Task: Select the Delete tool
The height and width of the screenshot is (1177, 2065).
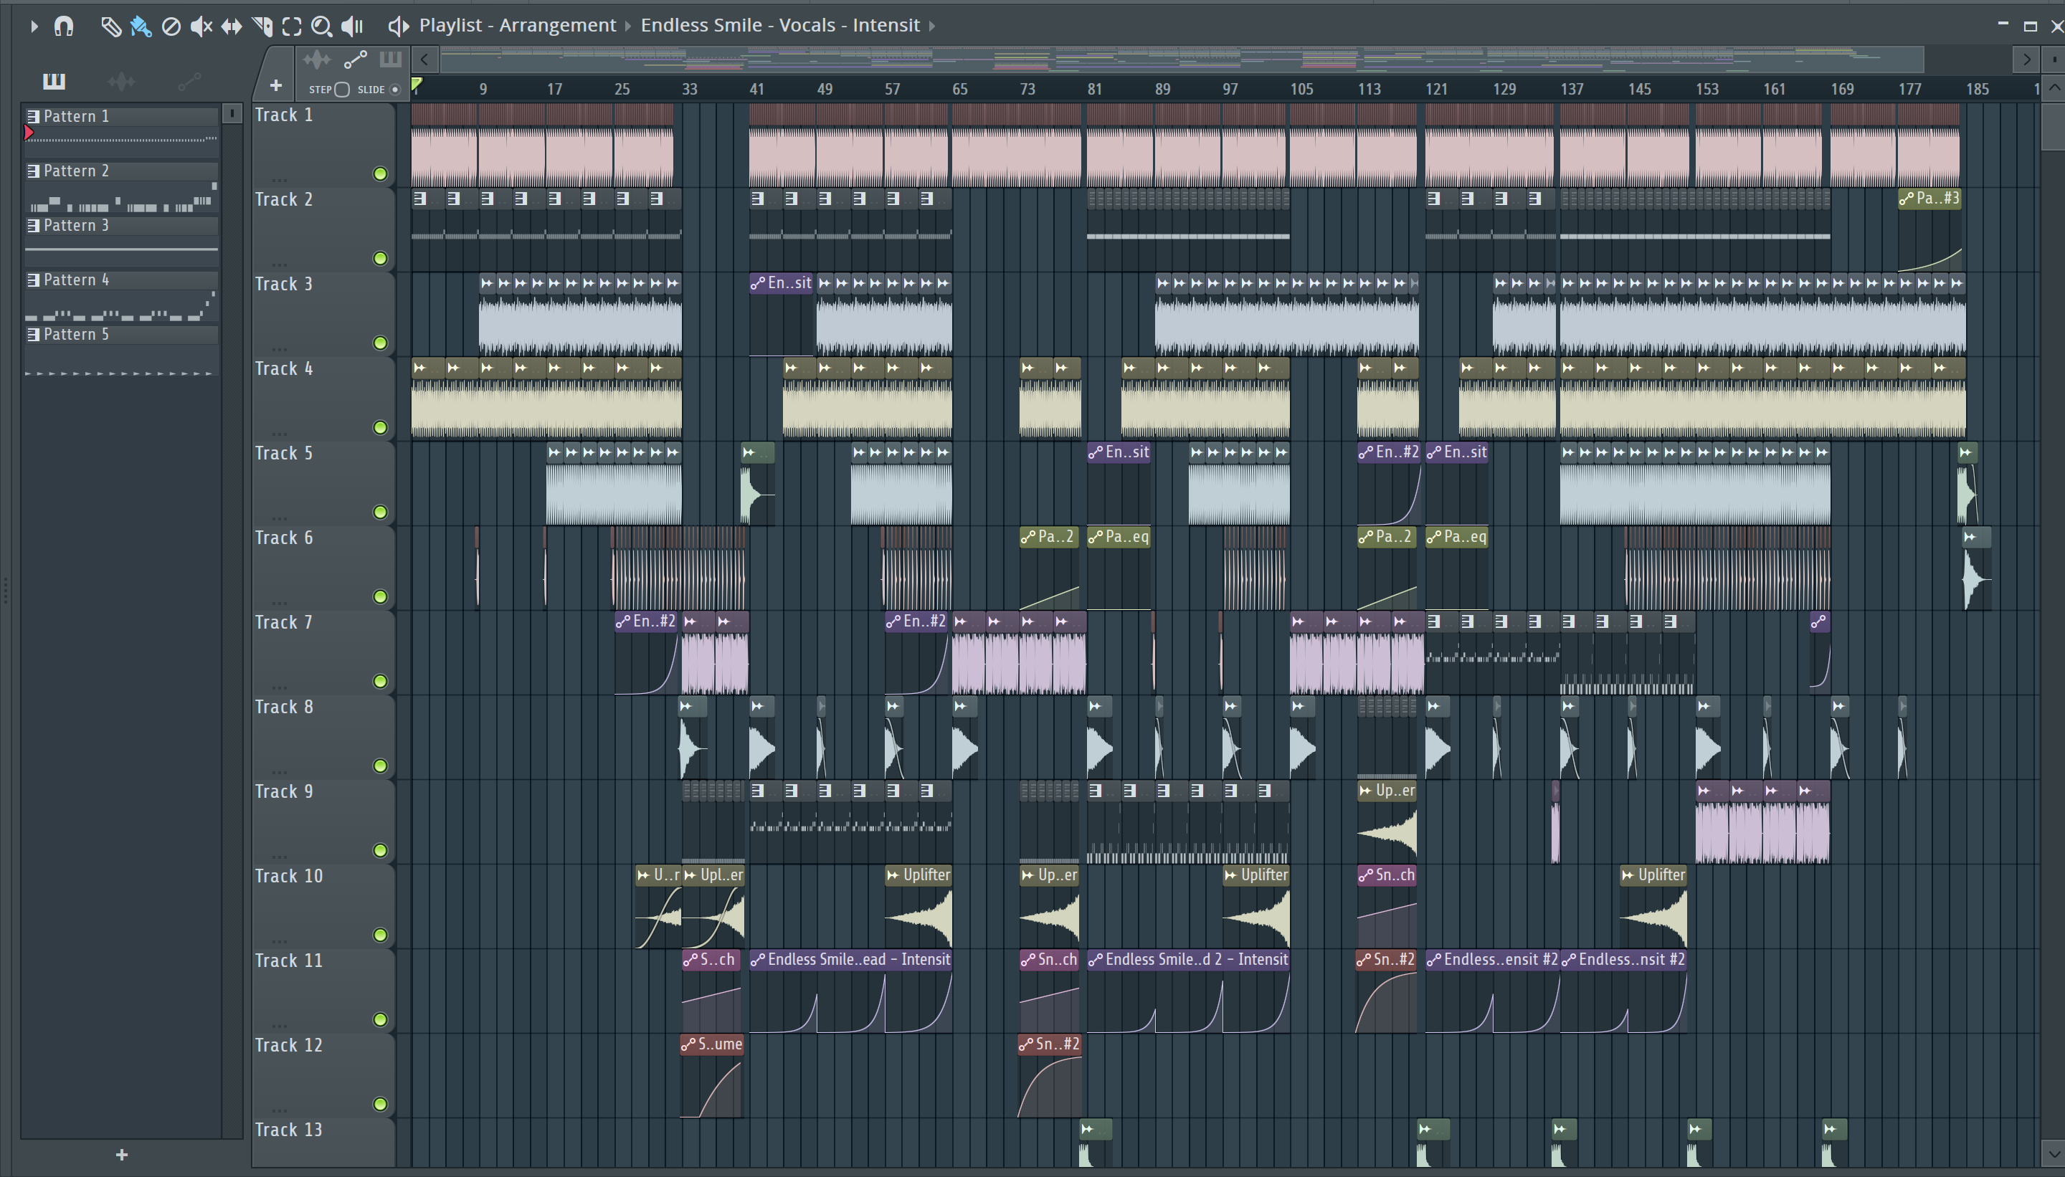Action: 171,26
